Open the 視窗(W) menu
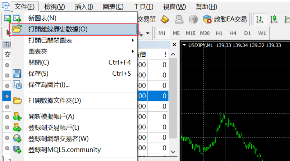 click(174, 7)
